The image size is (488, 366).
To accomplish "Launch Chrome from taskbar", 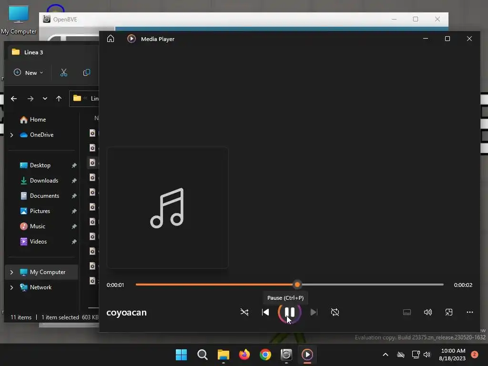I will [x=265, y=355].
